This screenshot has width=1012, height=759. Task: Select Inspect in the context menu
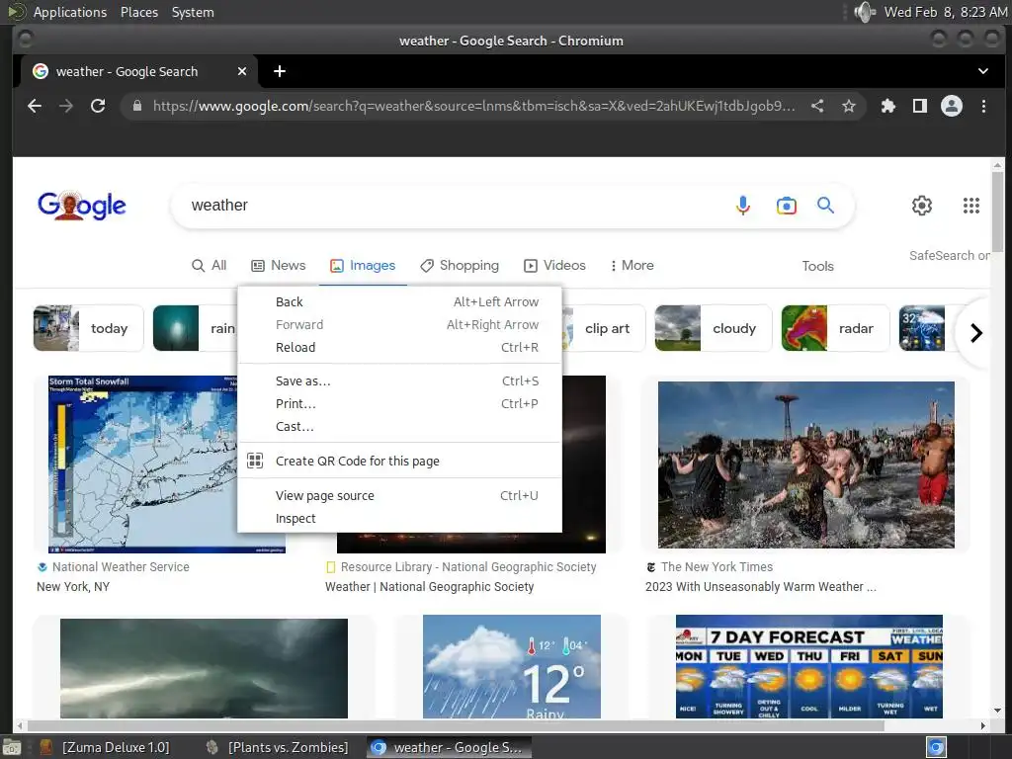(x=399, y=518)
